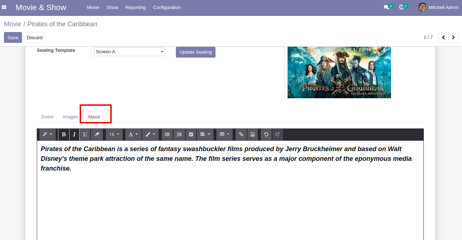
Task: Click the insert image icon
Action: click(x=253, y=134)
